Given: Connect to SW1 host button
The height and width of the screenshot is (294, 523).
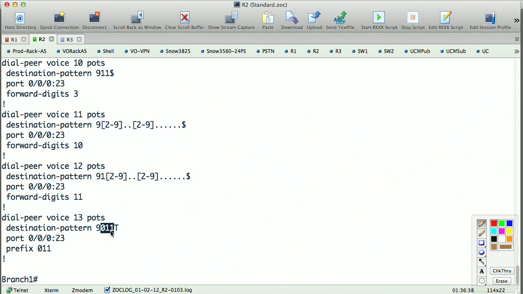Looking at the screenshot, I should coord(360,51).
